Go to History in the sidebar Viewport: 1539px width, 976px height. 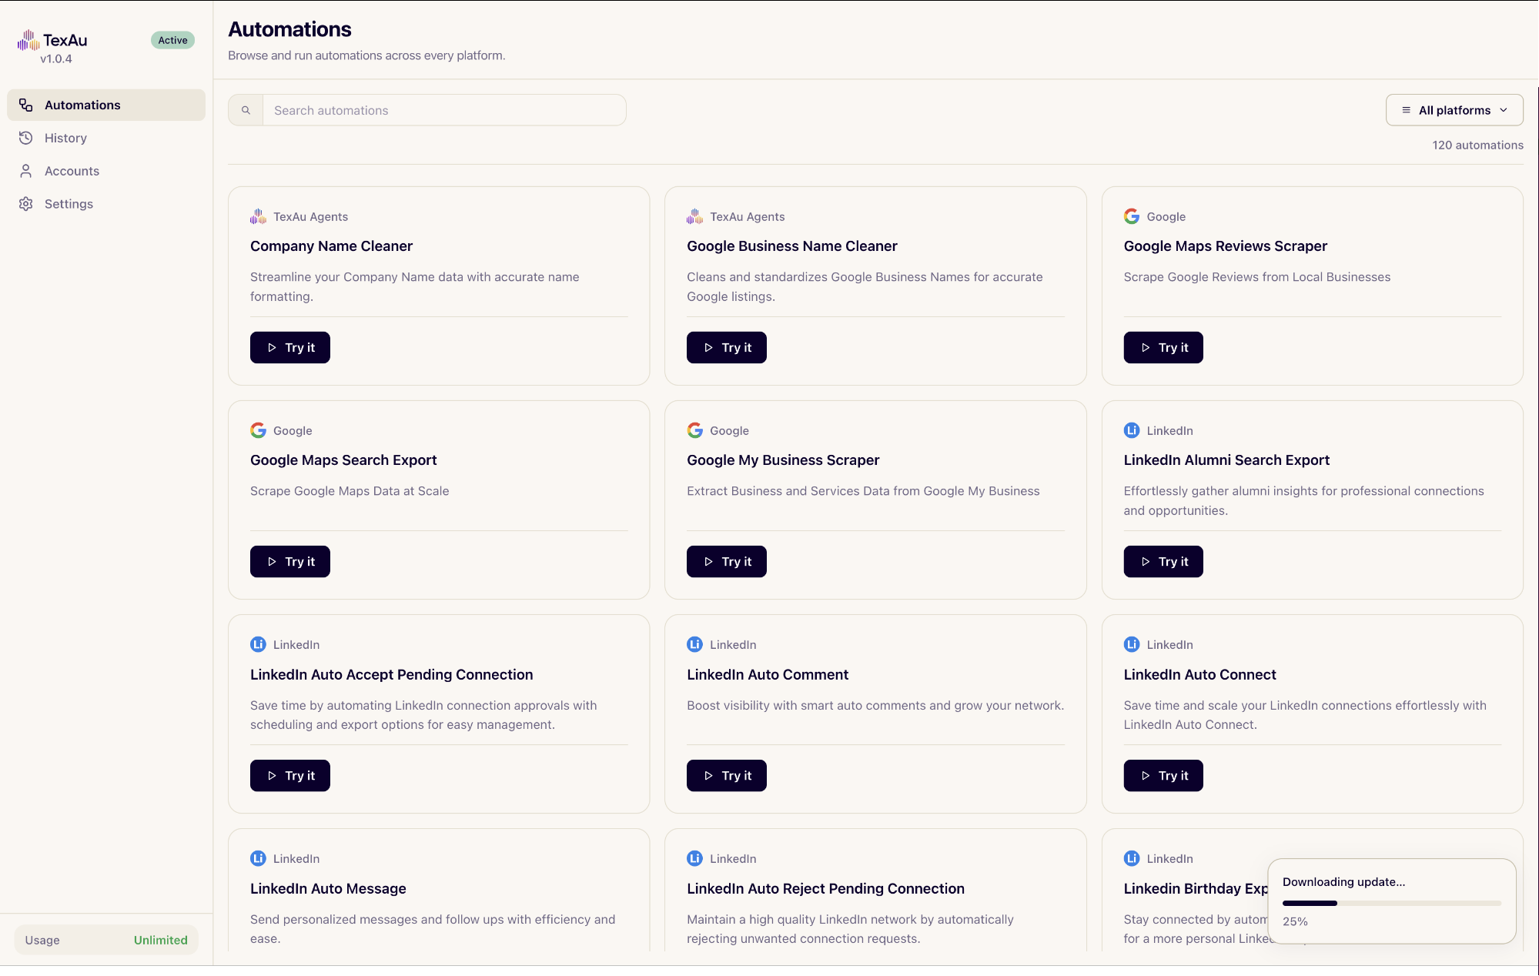coord(106,138)
